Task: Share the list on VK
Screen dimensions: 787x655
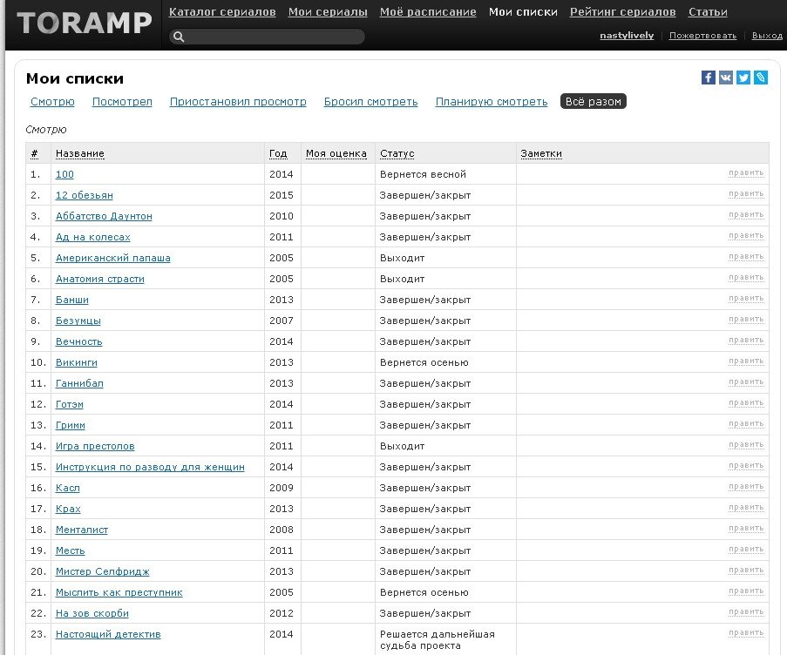Action: [726, 78]
